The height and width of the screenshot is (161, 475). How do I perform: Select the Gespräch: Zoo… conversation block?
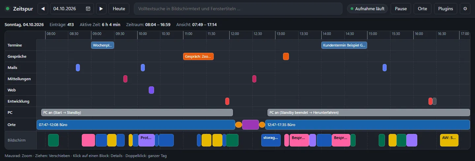click(x=198, y=56)
